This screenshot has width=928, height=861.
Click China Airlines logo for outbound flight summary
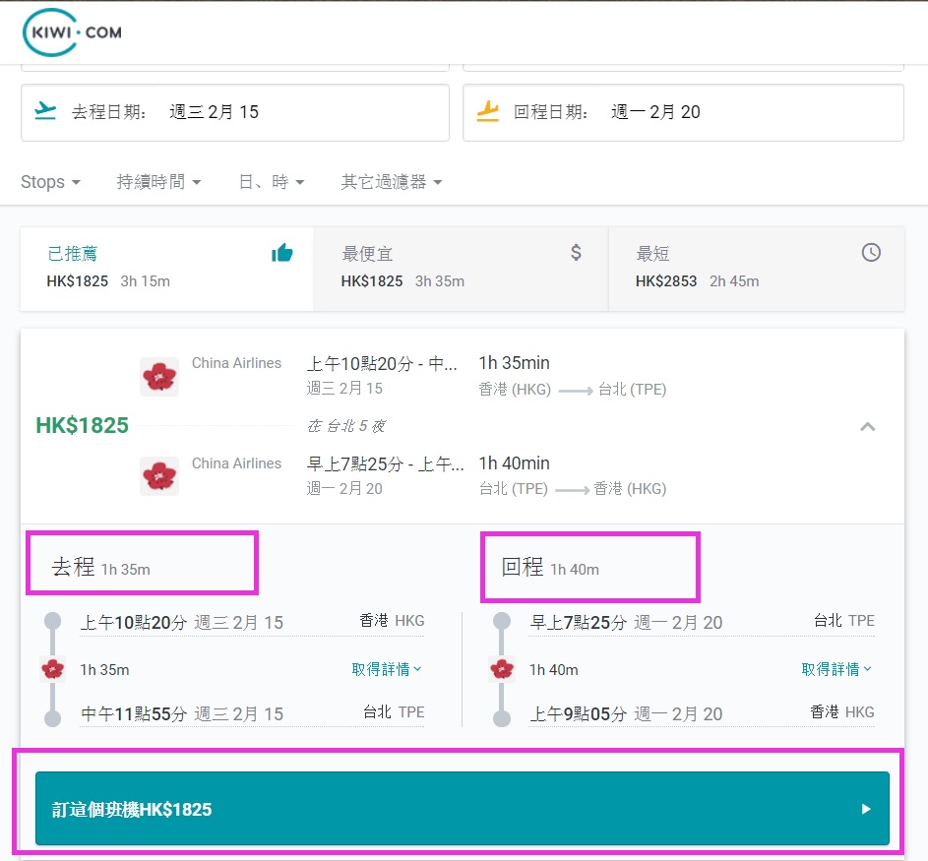[159, 376]
